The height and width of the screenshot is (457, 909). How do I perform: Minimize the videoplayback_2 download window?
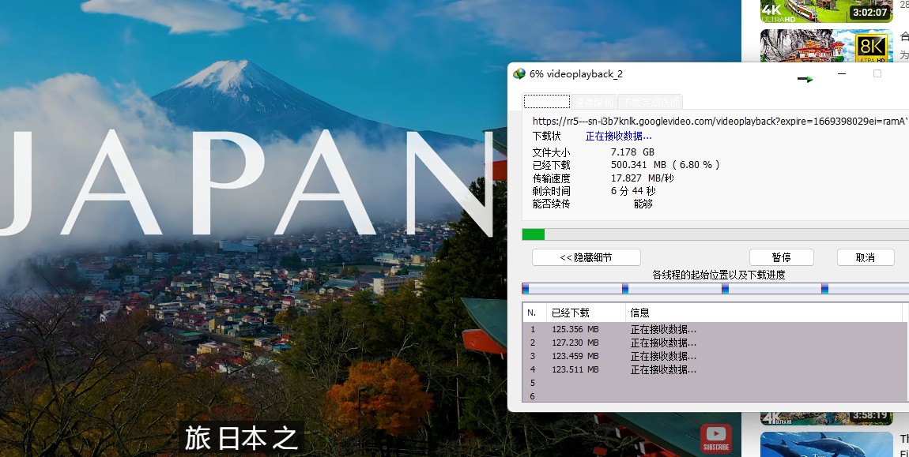842,73
